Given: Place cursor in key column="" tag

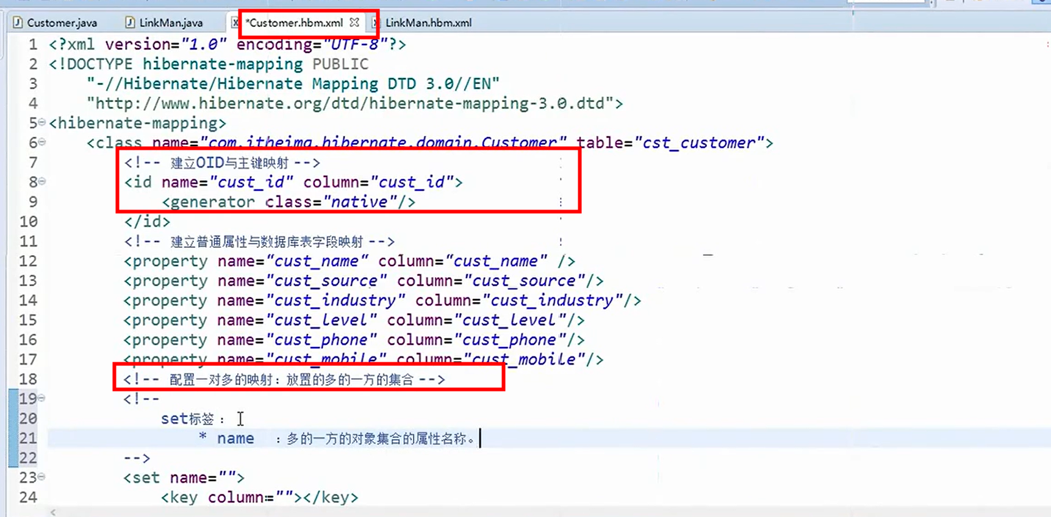Looking at the screenshot, I should click(x=260, y=498).
